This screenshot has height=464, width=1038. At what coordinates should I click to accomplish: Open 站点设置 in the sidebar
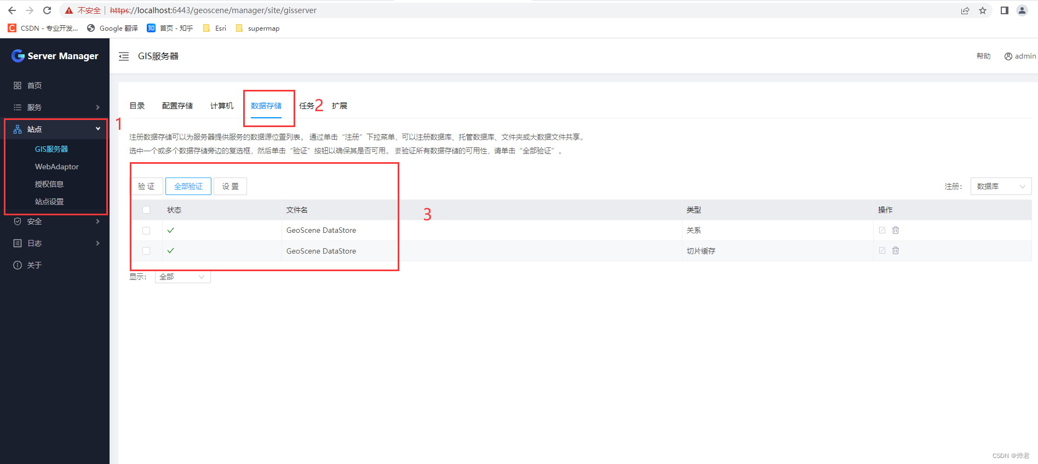pyautogui.click(x=49, y=202)
